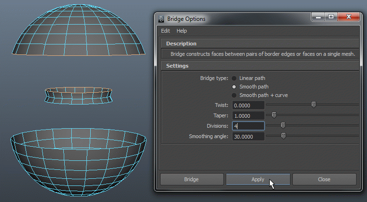367x202 pixels.
Task: Focus the Divisions input field
Action: pyautogui.click(x=248, y=126)
